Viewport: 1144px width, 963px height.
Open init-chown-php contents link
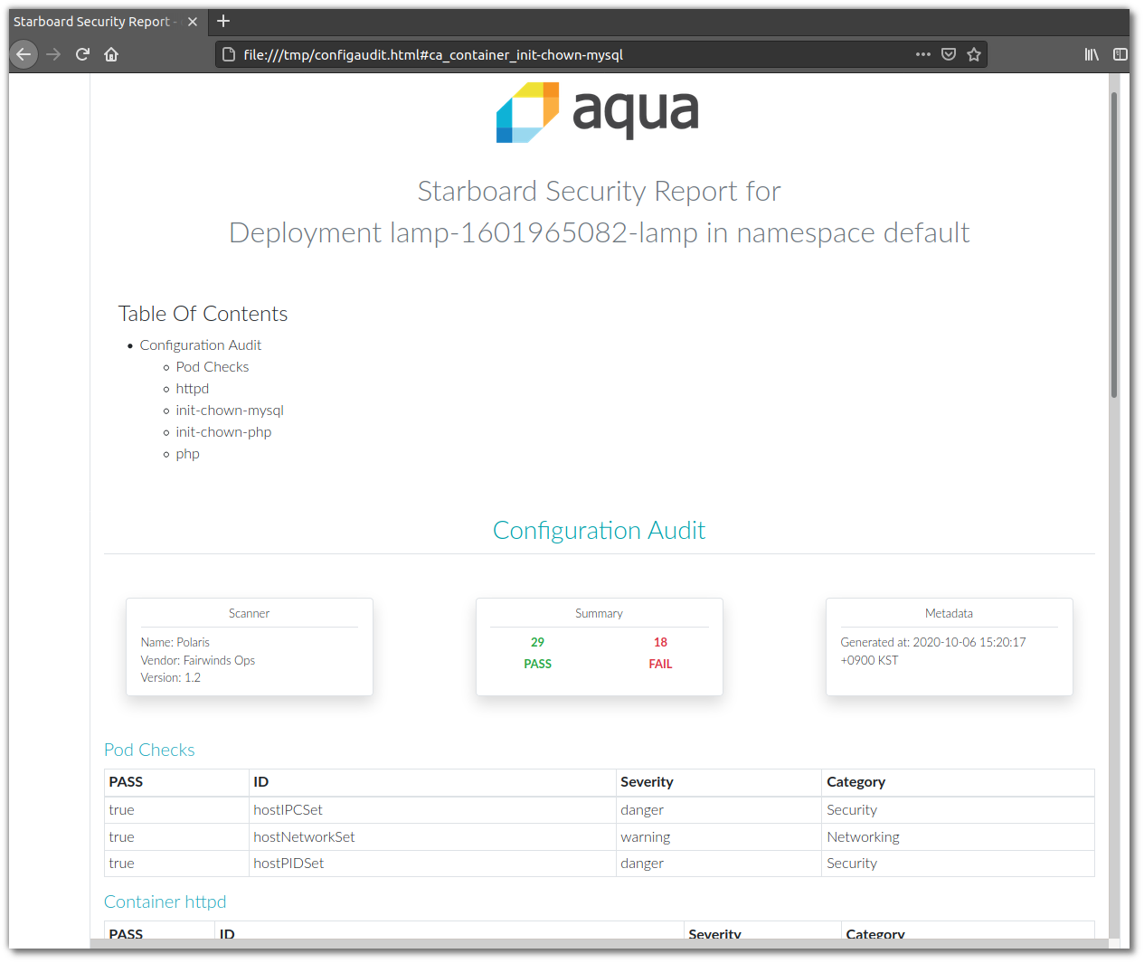tap(223, 432)
